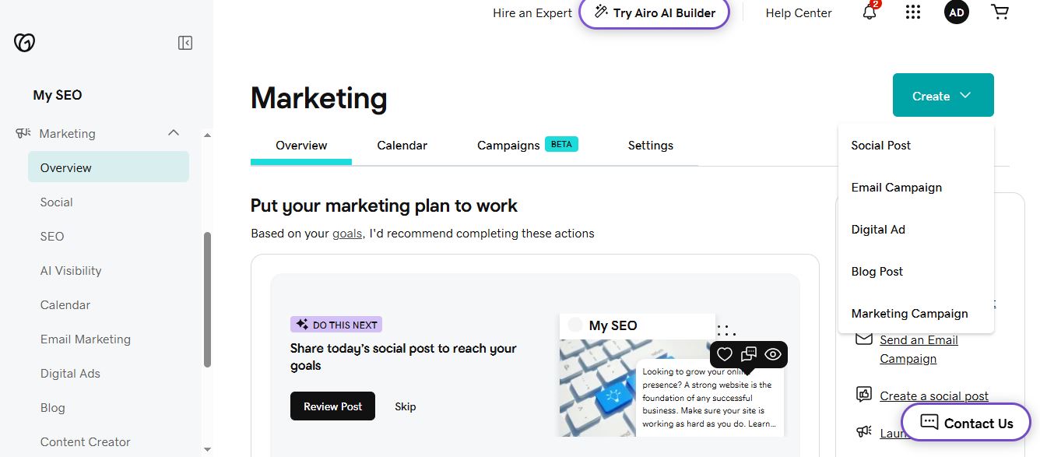Open the Help Center link
1040x457 pixels.
point(799,13)
